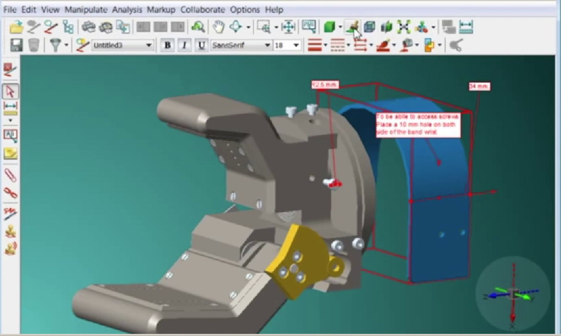
Task: Click the stamp with sound waves icon
Action: pyautogui.click(x=11, y=249)
